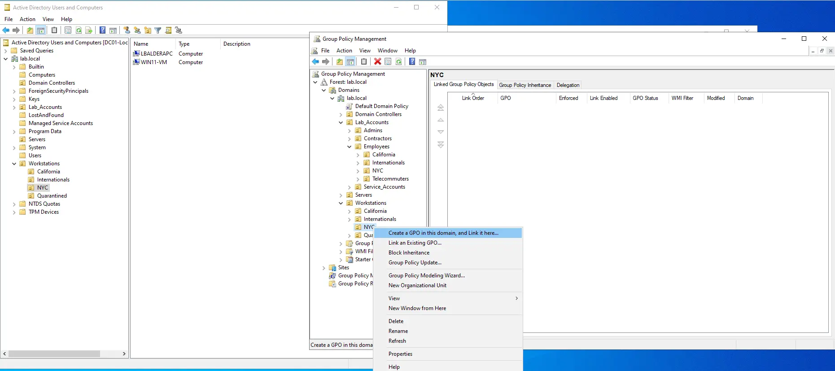Collapse Forest: lab.local node
835x371 pixels.
click(x=315, y=82)
